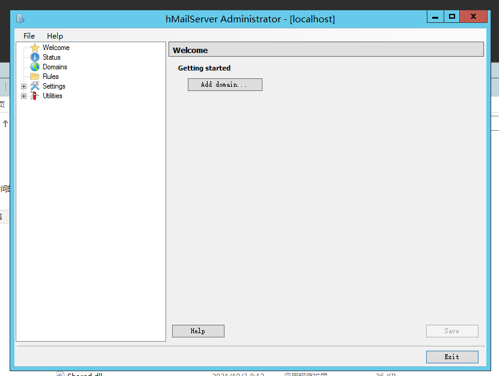Viewport: 499px width, 376px height.
Task: Select the Shared.dll file behind the window
Action: pyautogui.click(x=84, y=374)
